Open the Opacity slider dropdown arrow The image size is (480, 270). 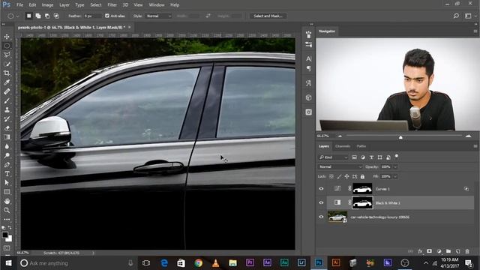point(395,166)
